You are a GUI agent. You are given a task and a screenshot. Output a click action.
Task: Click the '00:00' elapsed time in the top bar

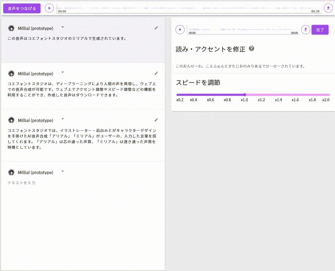(x=62, y=11)
